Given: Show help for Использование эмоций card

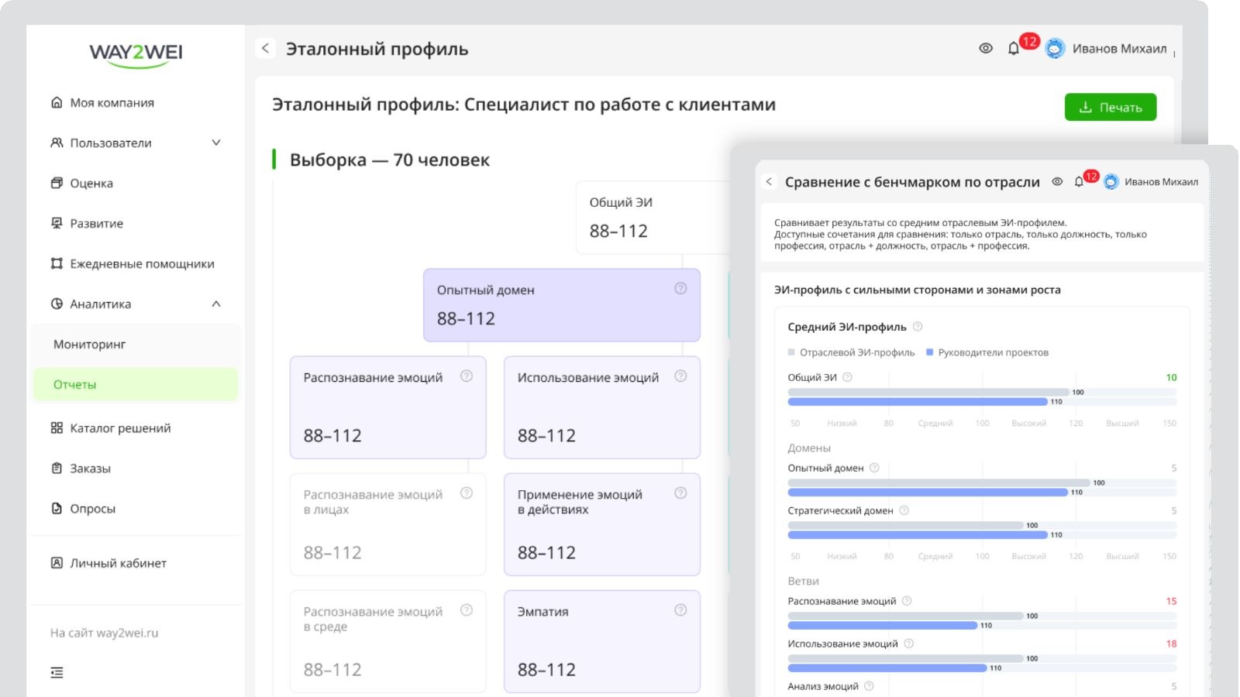Looking at the screenshot, I should click(x=680, y=376).
